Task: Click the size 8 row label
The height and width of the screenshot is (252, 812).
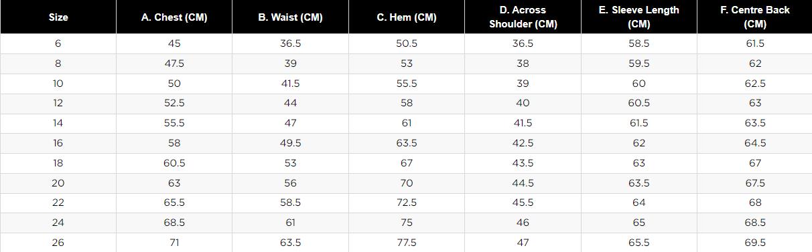Action: coord(58,64)
